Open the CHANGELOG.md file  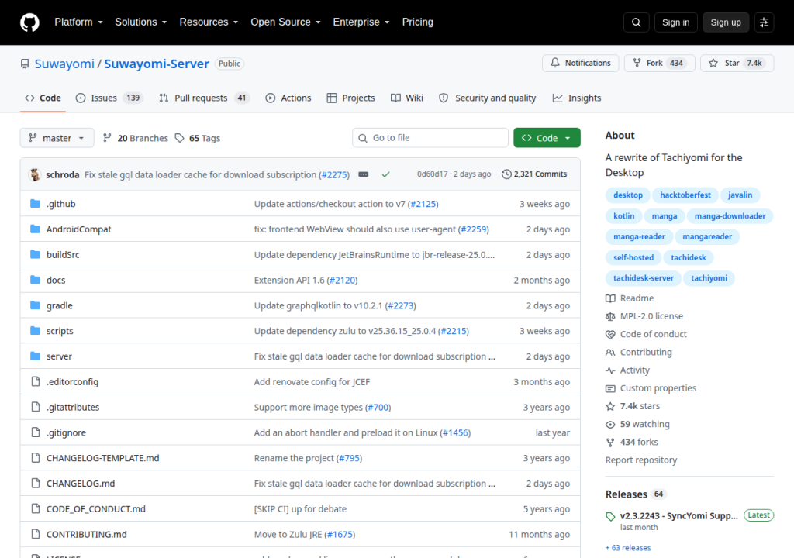point(81,483)
